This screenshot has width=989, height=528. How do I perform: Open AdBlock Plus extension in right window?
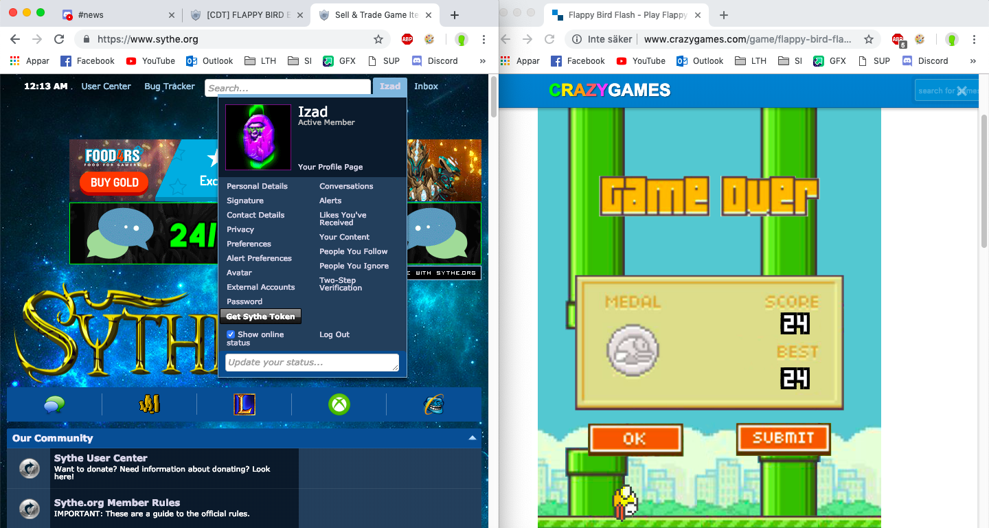(x=898, y=40)
